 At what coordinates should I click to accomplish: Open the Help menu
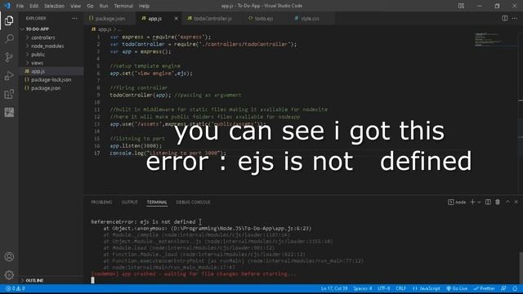[x=144, y=6]
